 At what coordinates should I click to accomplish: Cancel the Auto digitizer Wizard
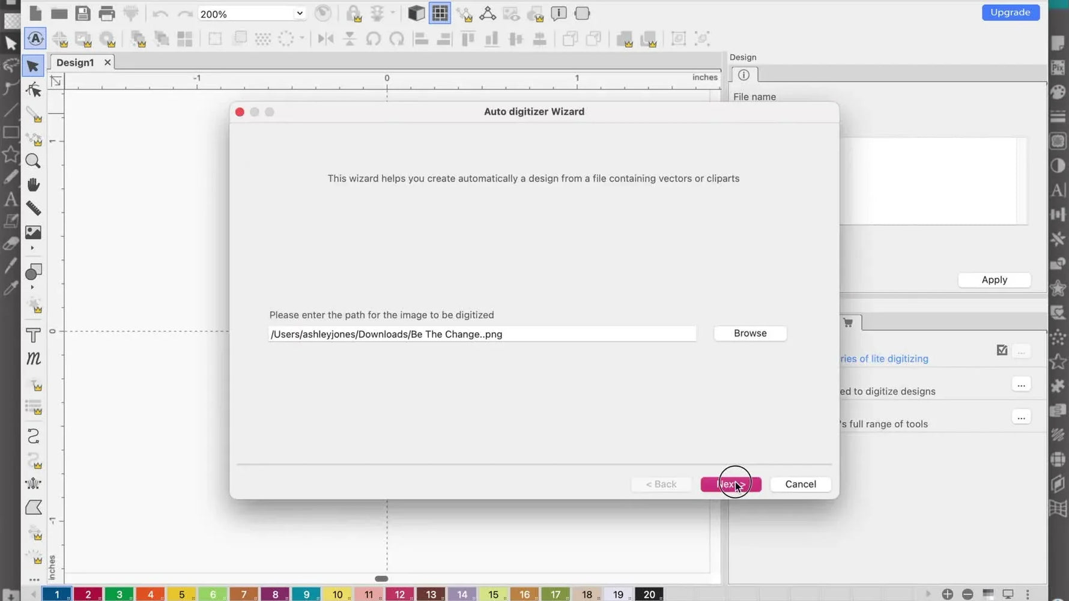pos(801,484)
